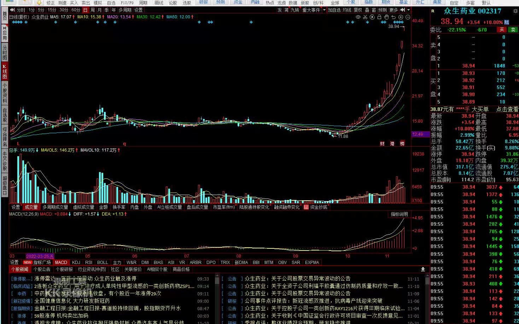Select the 日 daily period button
The image size is (519, 324).
click(x=85, y=10)
